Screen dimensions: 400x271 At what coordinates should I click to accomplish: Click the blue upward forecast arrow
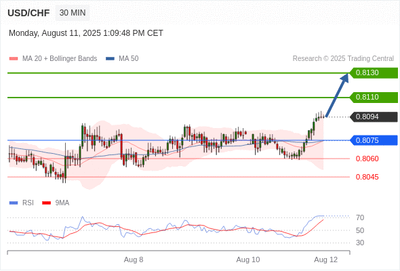[x=337, y=95]
